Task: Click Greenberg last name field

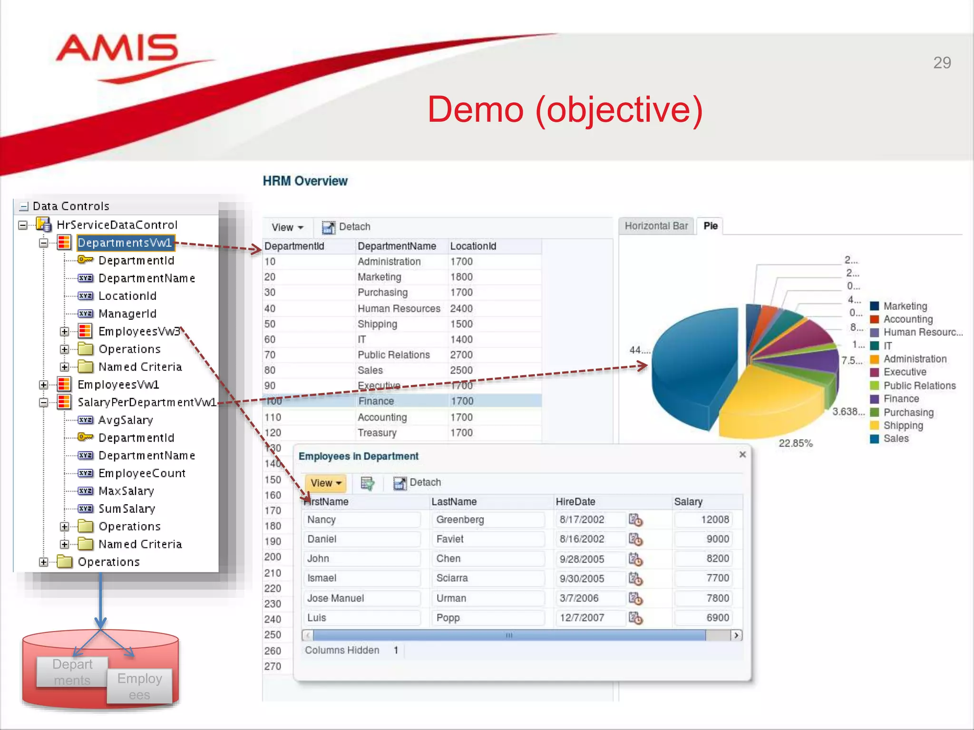Action: tap(488, 520)
